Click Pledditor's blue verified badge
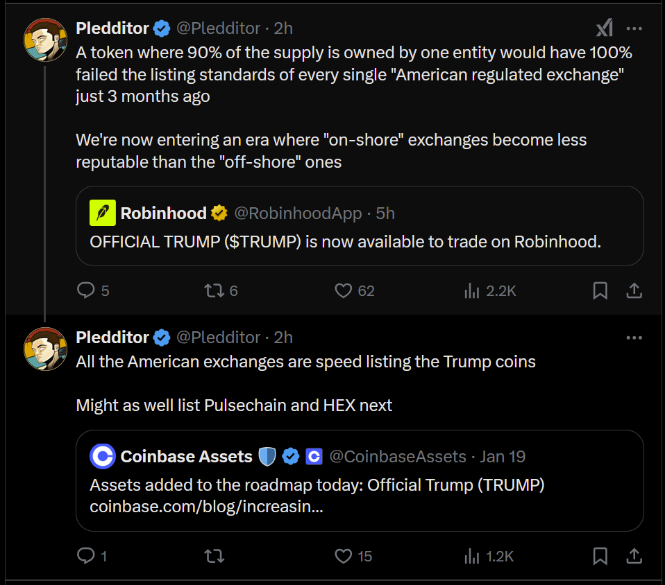 pos(161,28)
